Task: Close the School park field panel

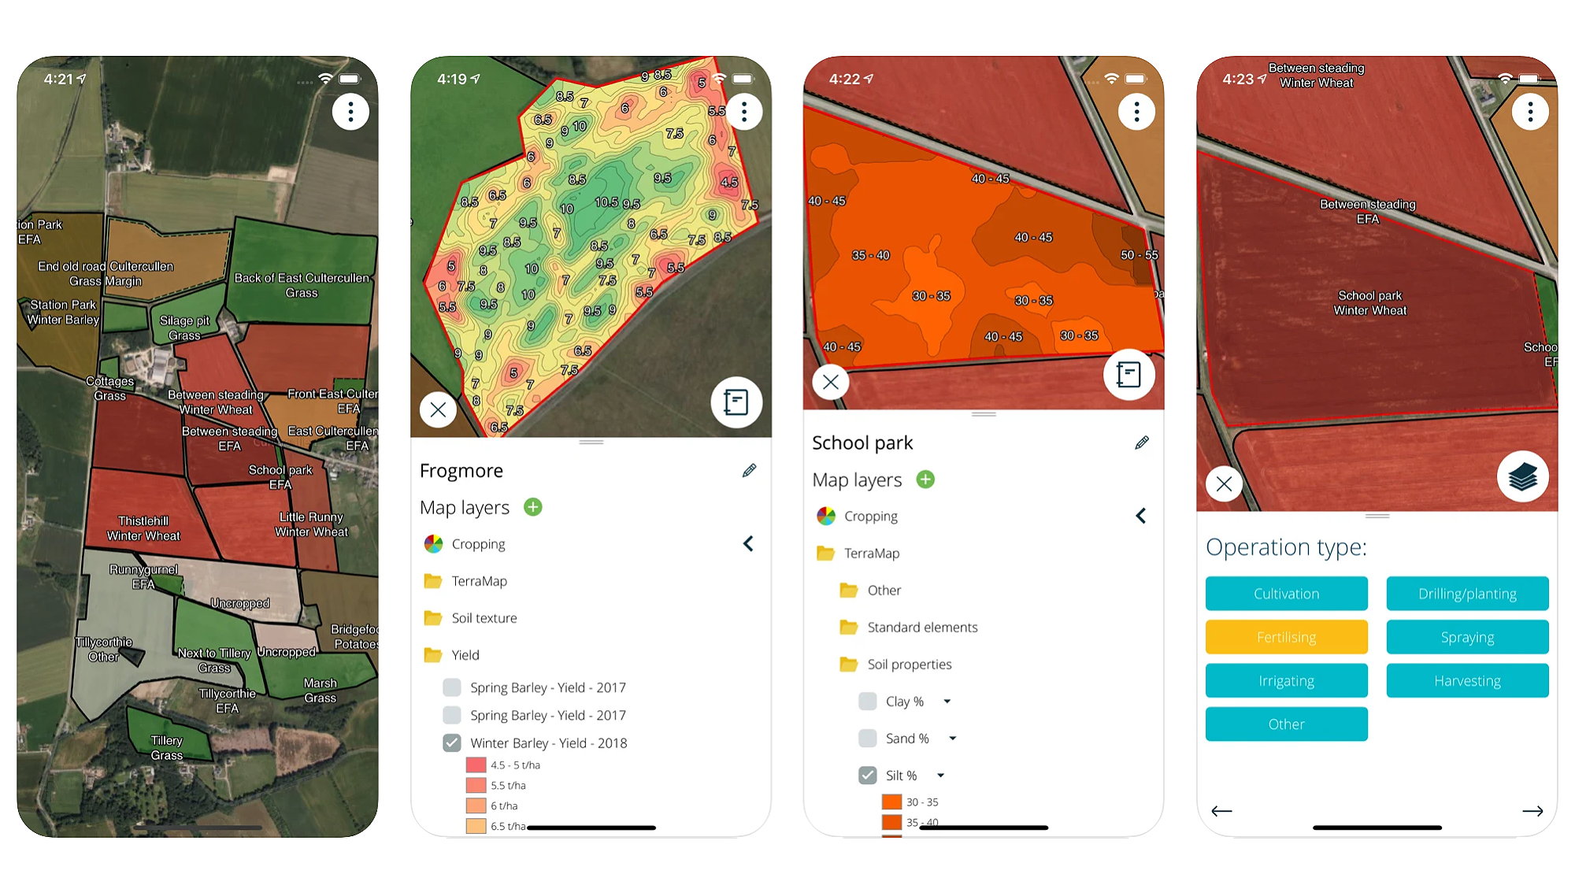Action: pyautogui.click(x=832, y=381)
